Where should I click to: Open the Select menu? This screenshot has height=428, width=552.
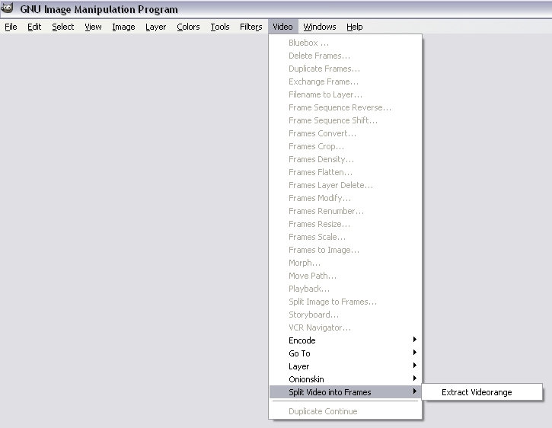(x=63, y=27)
